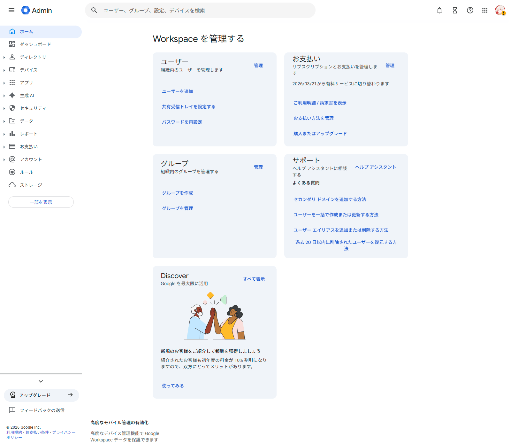Focus the search field at top
The height and width of the screenshot is (444, 511).
tap(204, 11)
